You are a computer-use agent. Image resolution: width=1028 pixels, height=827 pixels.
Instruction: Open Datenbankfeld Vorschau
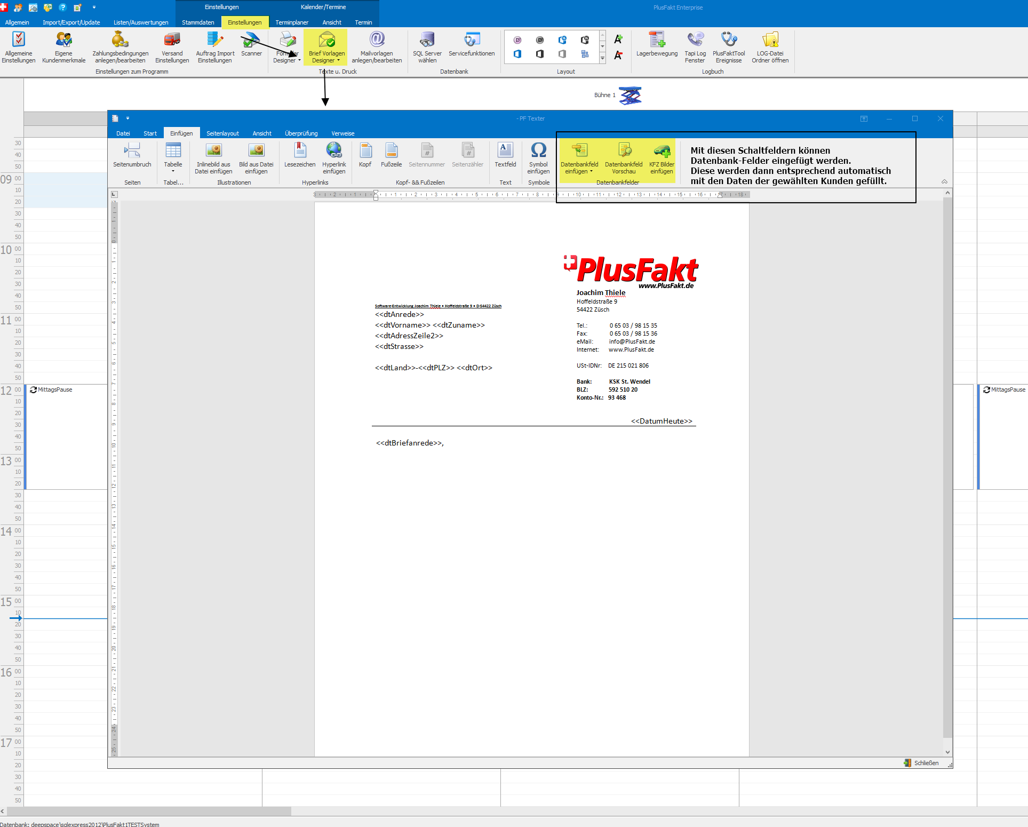pos(624,158)
